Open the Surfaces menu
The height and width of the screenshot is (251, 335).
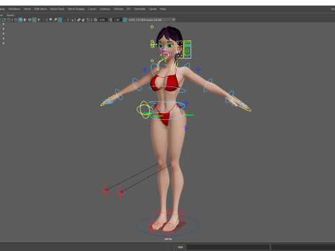[105, 9]
